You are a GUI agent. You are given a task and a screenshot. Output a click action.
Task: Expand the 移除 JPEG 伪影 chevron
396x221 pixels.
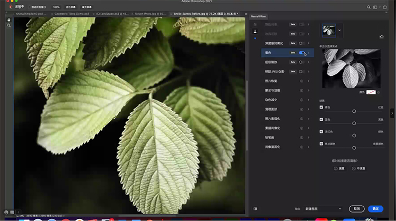pos(308,72)
